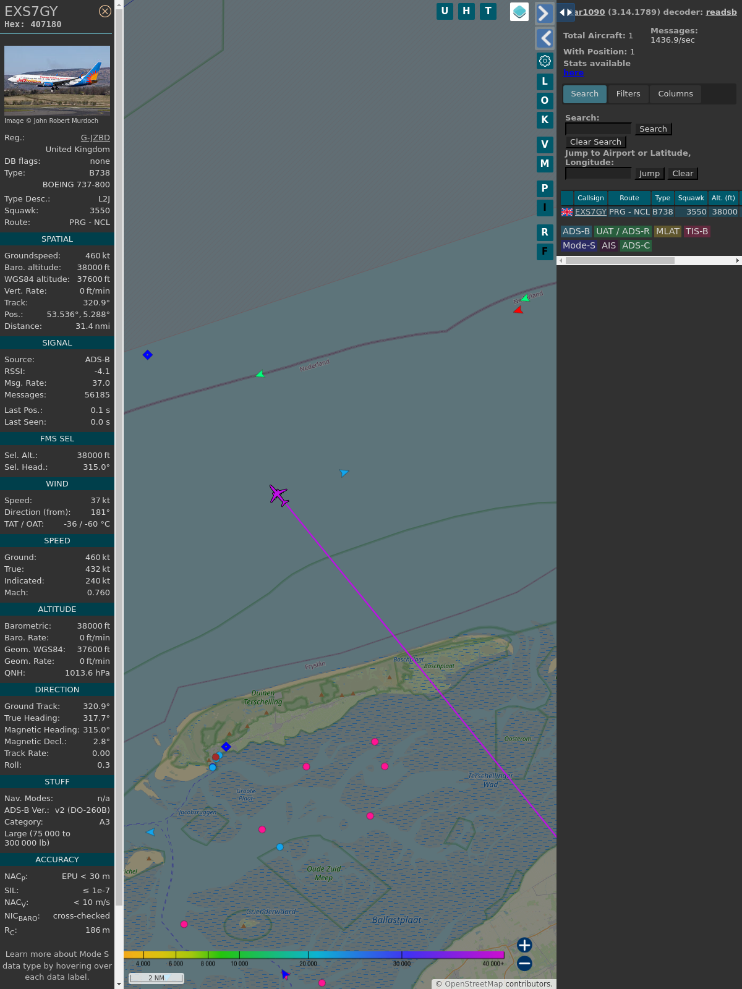Image resolution: width=742 pixels, height=989 pixels.
Task: Click the Clear Search button
Action: click(595, 142)
